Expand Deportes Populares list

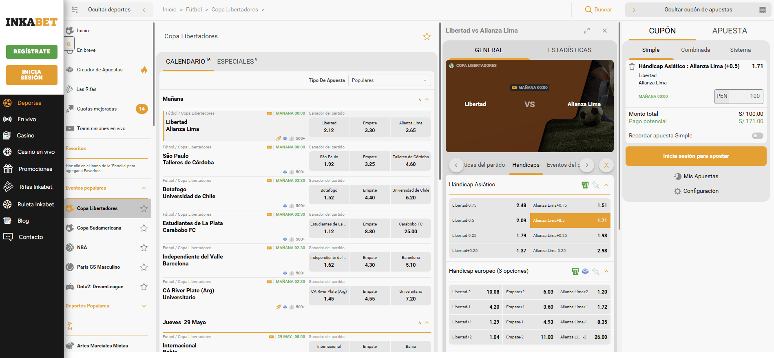tap(144, 306)
